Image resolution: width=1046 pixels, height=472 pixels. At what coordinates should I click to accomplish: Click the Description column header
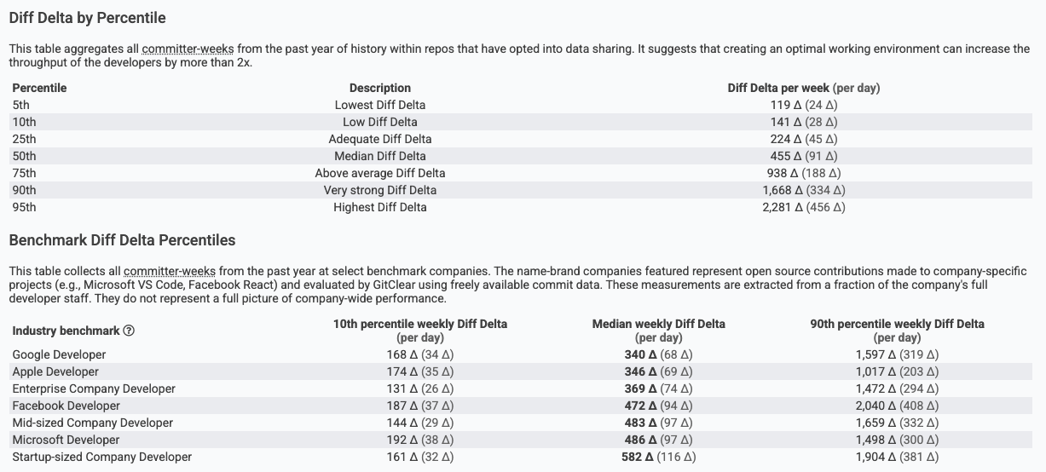379,88
